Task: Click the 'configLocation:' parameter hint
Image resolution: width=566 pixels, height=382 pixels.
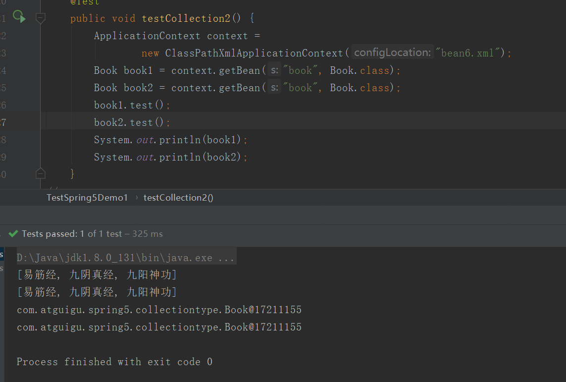Action: [392, 53]
